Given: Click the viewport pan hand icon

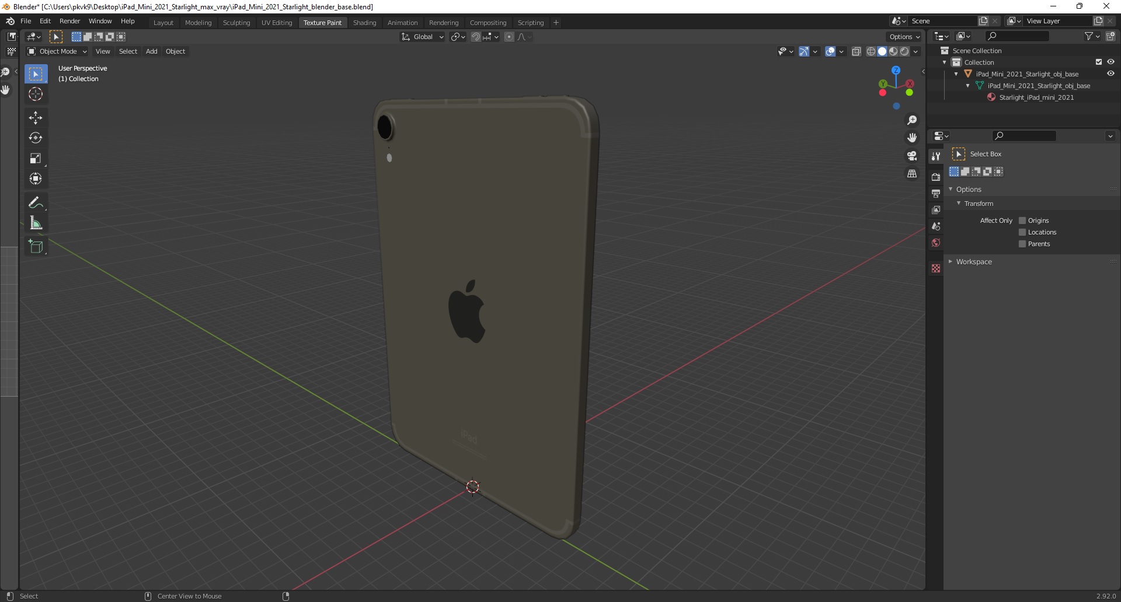Looking at the screenshot, I should tap(911, 138).
